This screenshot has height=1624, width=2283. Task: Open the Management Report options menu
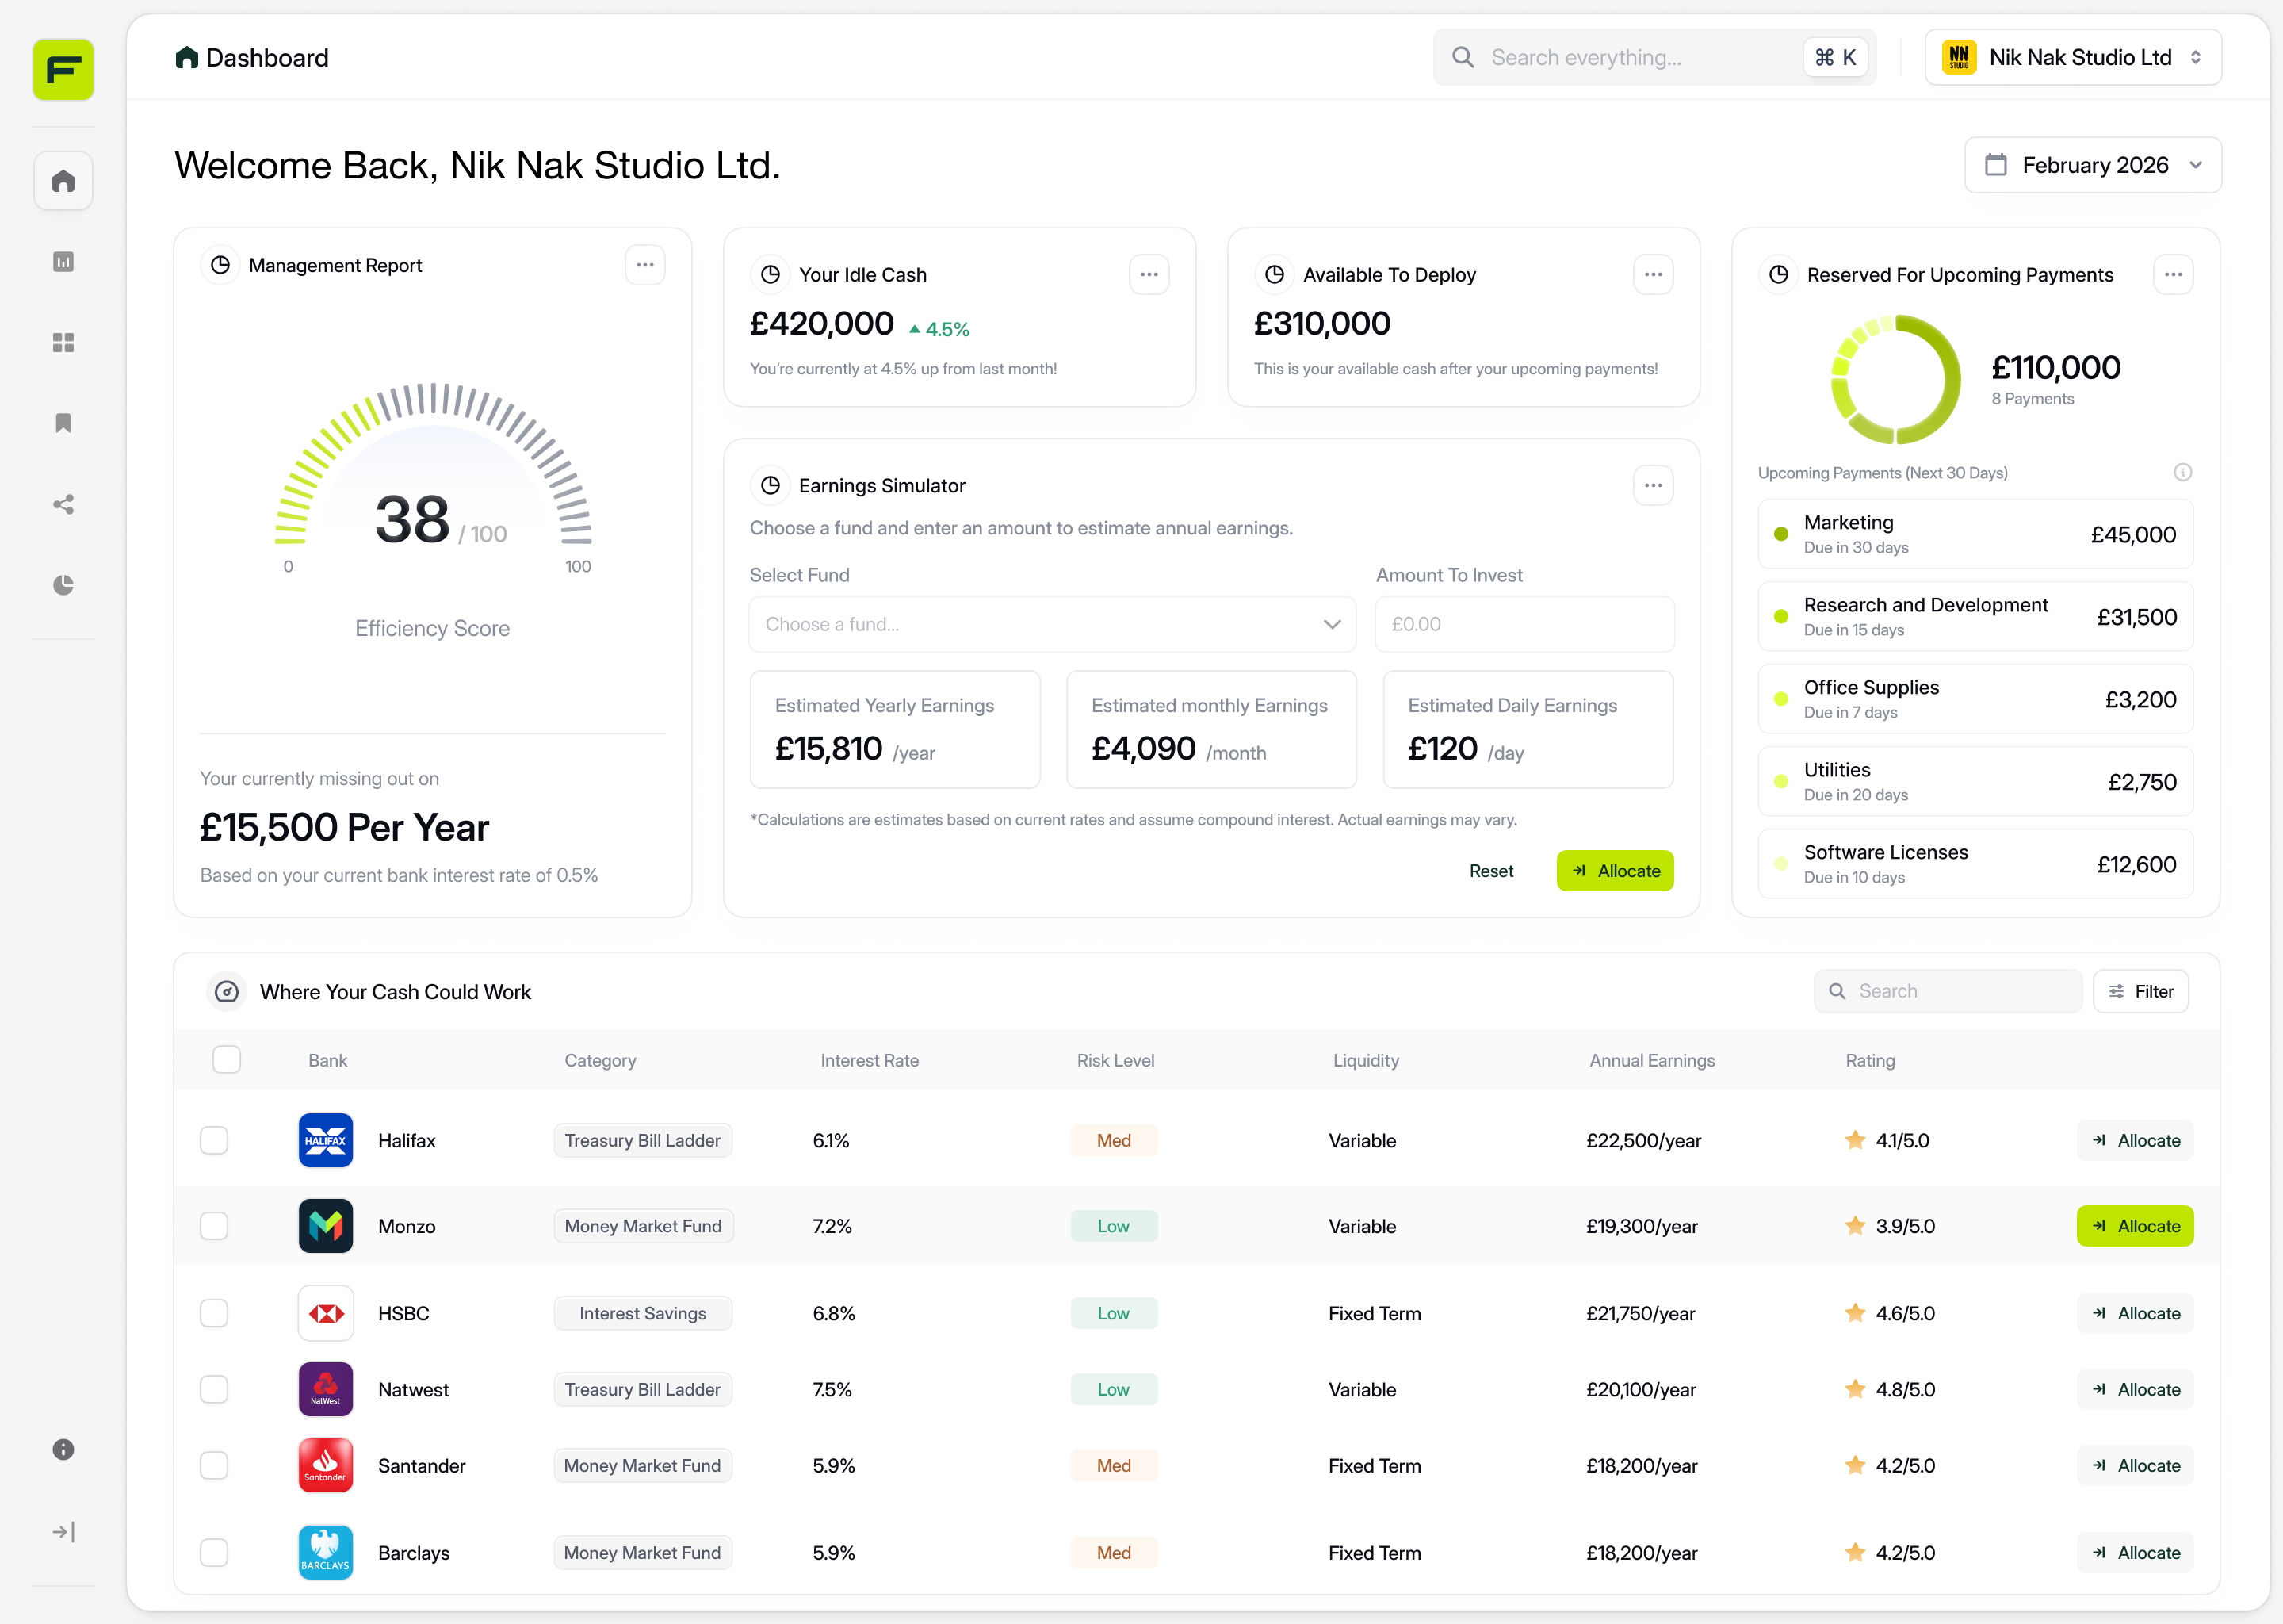tap(644, 264)
